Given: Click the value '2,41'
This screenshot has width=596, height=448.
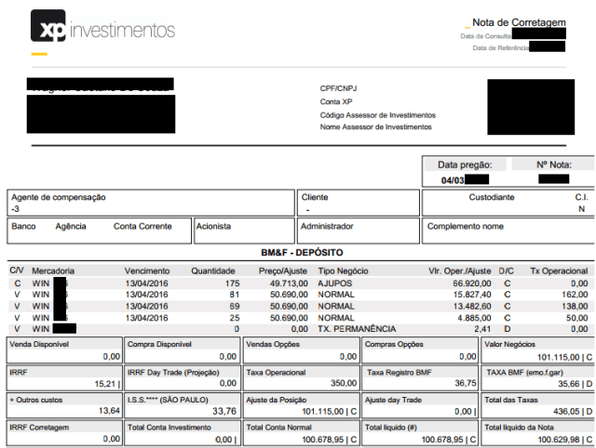Looking at the screenshot, I should [x=482, y=329].
